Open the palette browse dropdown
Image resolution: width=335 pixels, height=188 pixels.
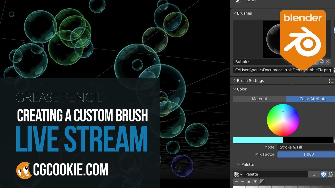pyautogui.click(x=238, y=174)
